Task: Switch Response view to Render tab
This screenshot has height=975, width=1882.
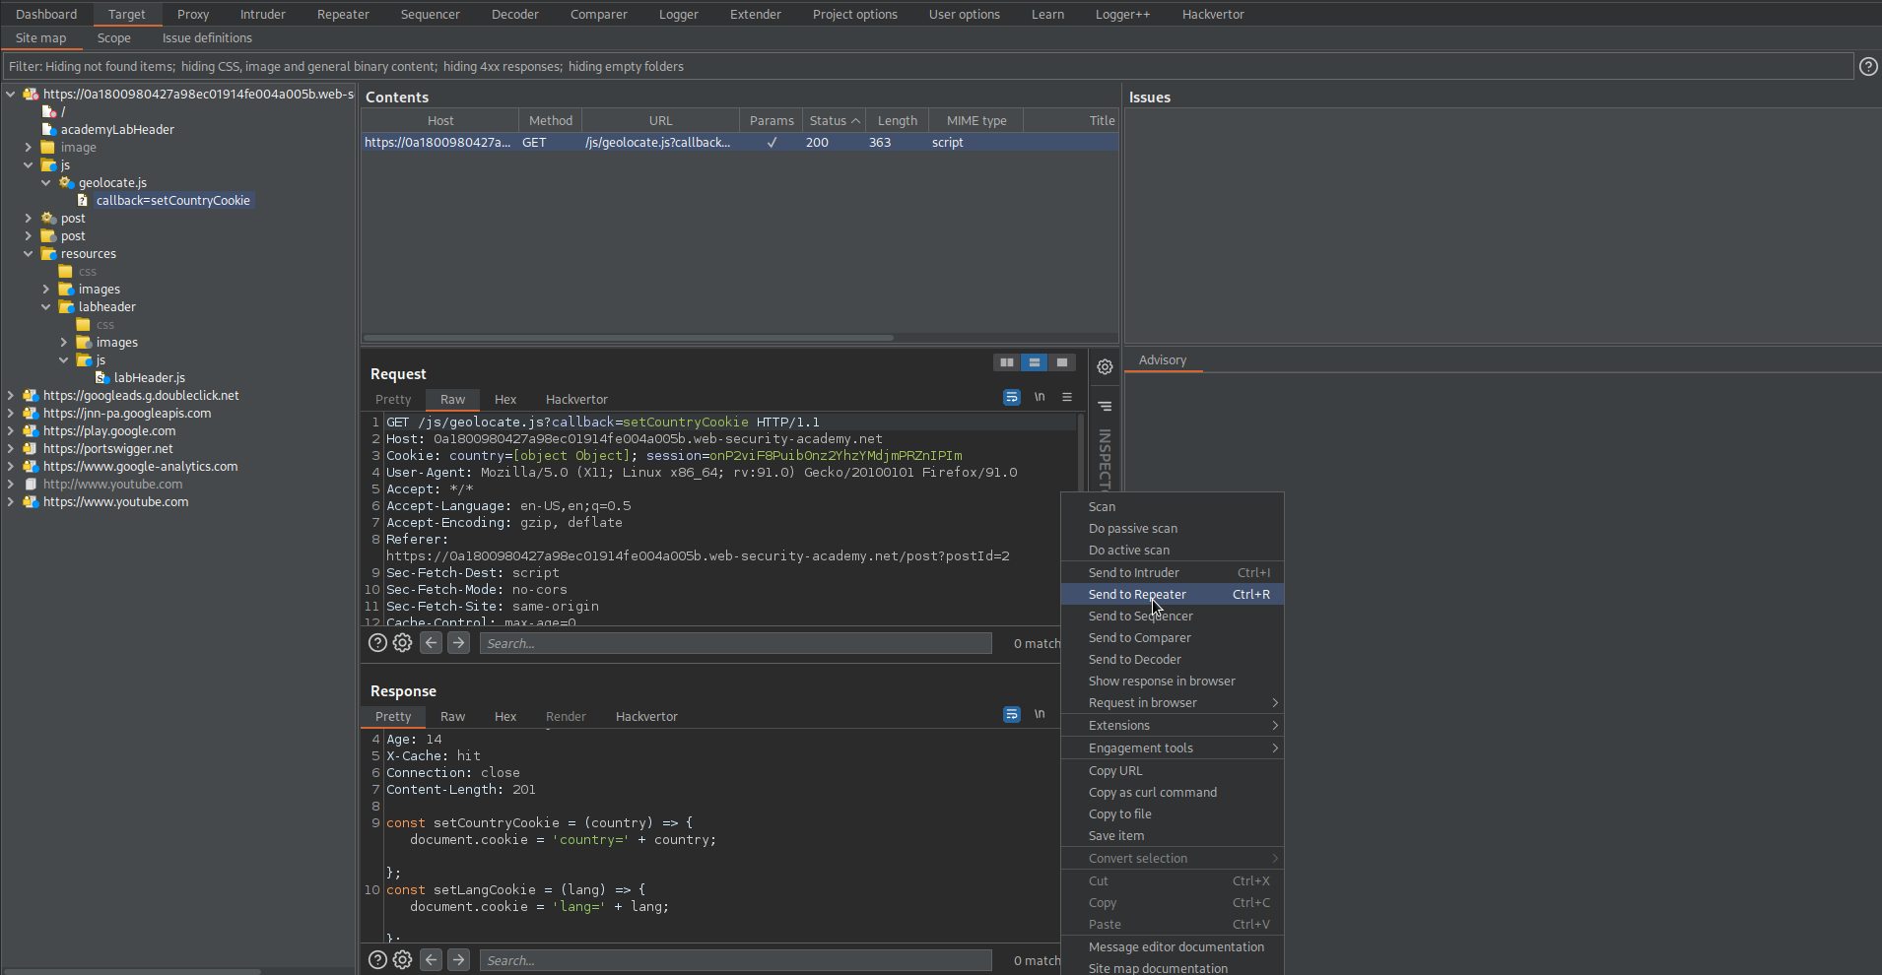Action: 566,716
